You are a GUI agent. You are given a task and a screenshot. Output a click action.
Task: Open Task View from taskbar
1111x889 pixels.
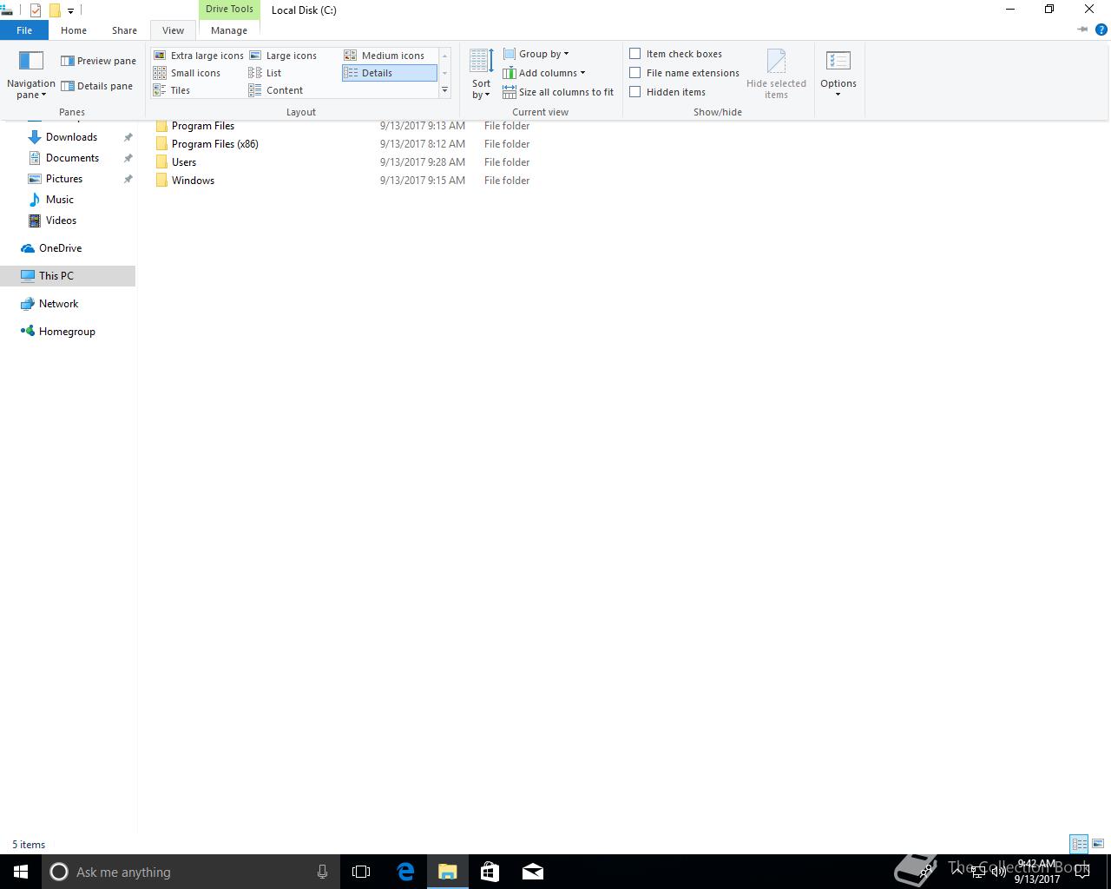click(x=361, y=872)
